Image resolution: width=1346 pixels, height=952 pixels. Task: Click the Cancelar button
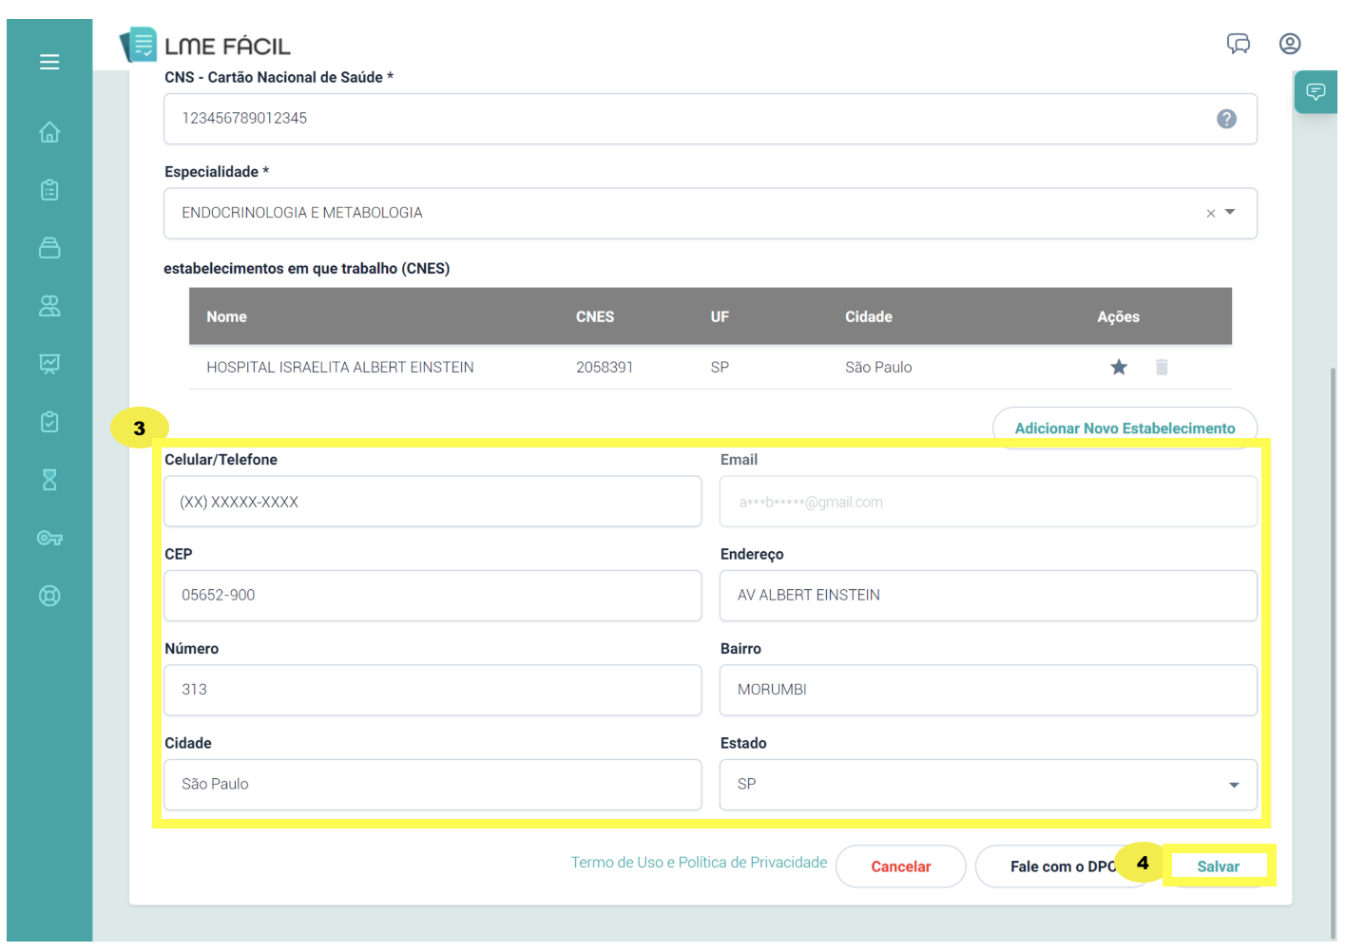coord(900,866)
